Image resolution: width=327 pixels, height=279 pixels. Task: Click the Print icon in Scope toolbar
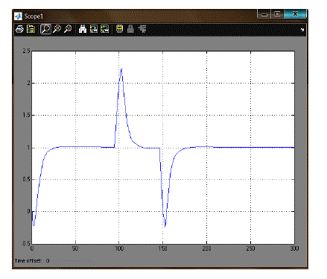19,29
